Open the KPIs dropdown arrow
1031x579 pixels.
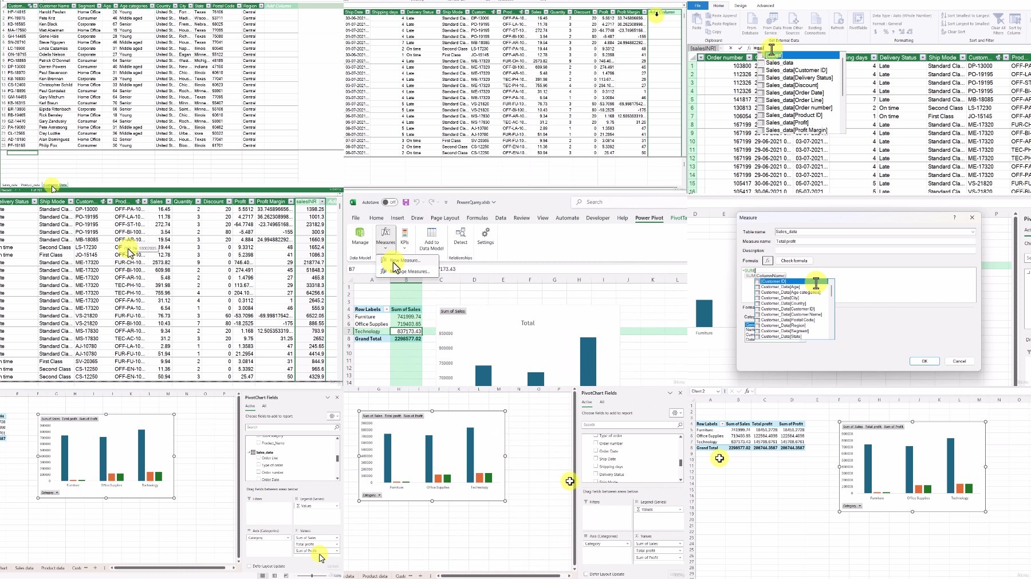[404, 248]
